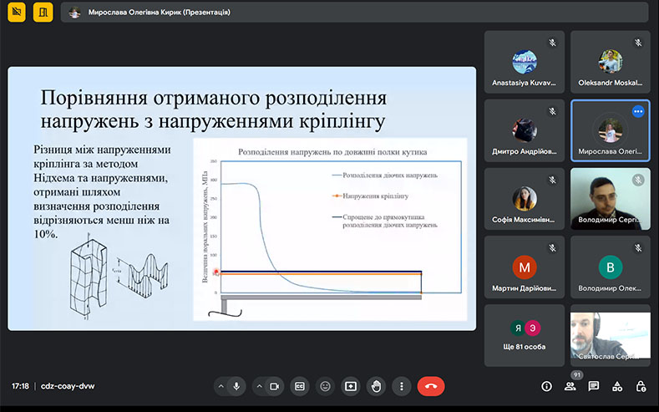Expand video settings chevron next to camera

(x=258, y=386)
